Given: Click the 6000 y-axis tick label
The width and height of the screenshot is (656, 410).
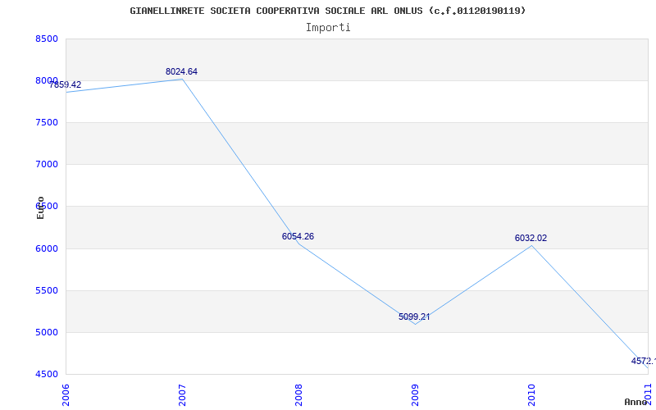Looking at the screenshot, I should 47,248.
